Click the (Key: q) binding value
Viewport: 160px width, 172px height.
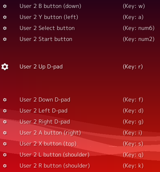pos(133,155)
